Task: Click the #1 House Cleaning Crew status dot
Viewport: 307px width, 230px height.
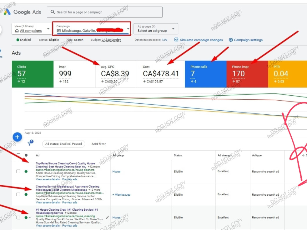Action: coord(26,217)
